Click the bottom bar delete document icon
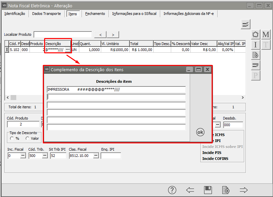This screenshot has height=197, width=273. [x=226, y=190]
